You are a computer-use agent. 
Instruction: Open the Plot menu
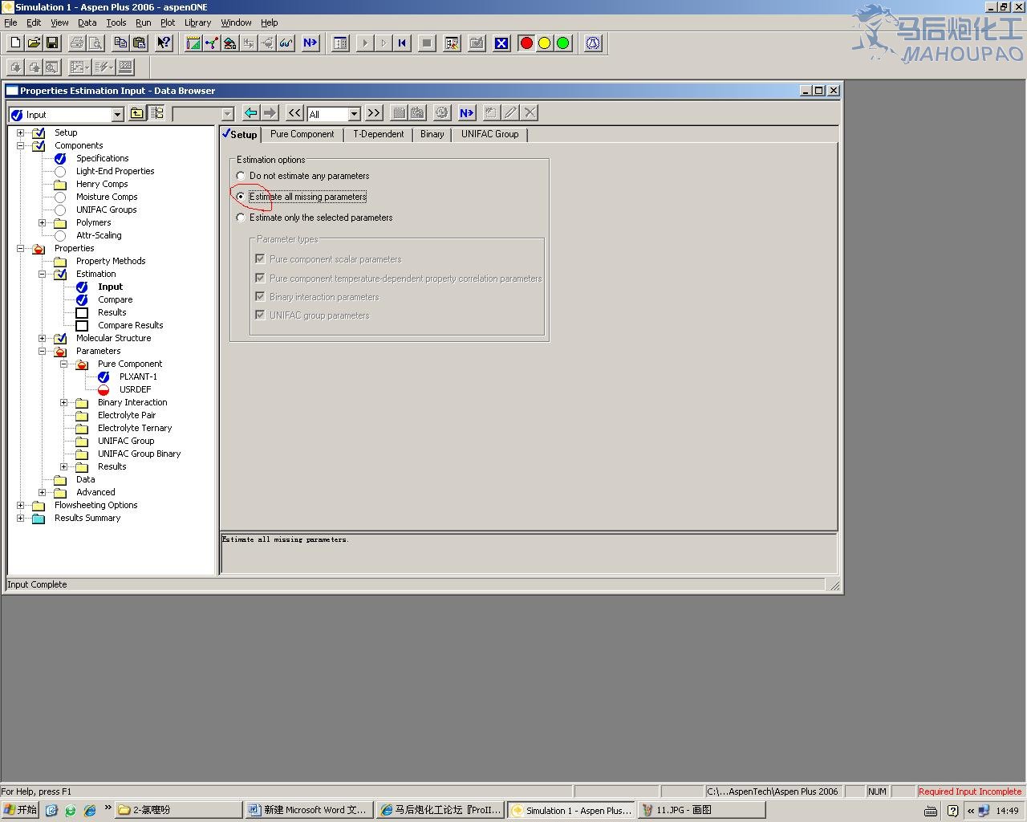tap(168, 22)
